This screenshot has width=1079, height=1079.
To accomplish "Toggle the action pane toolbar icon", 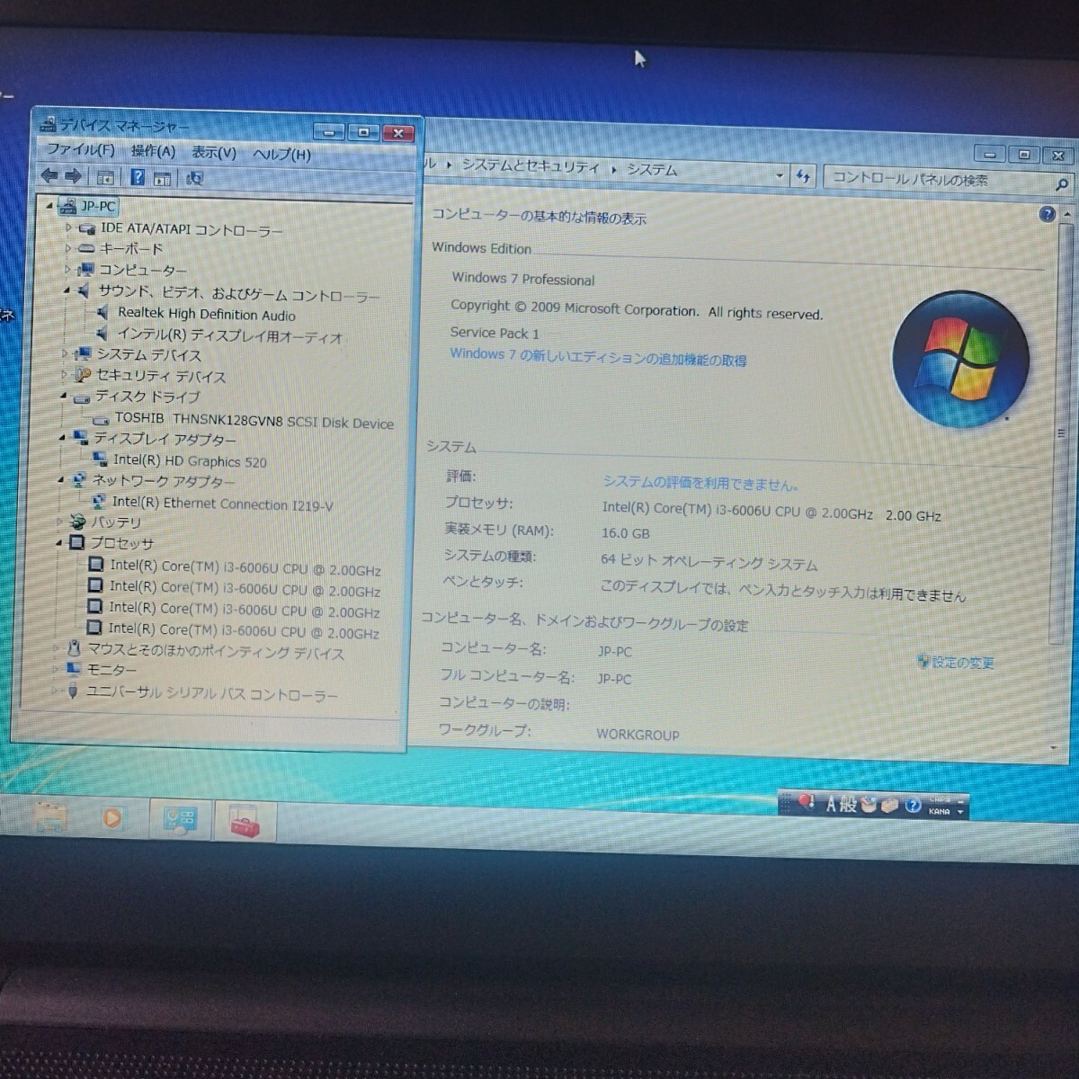I will pos(163,178).
